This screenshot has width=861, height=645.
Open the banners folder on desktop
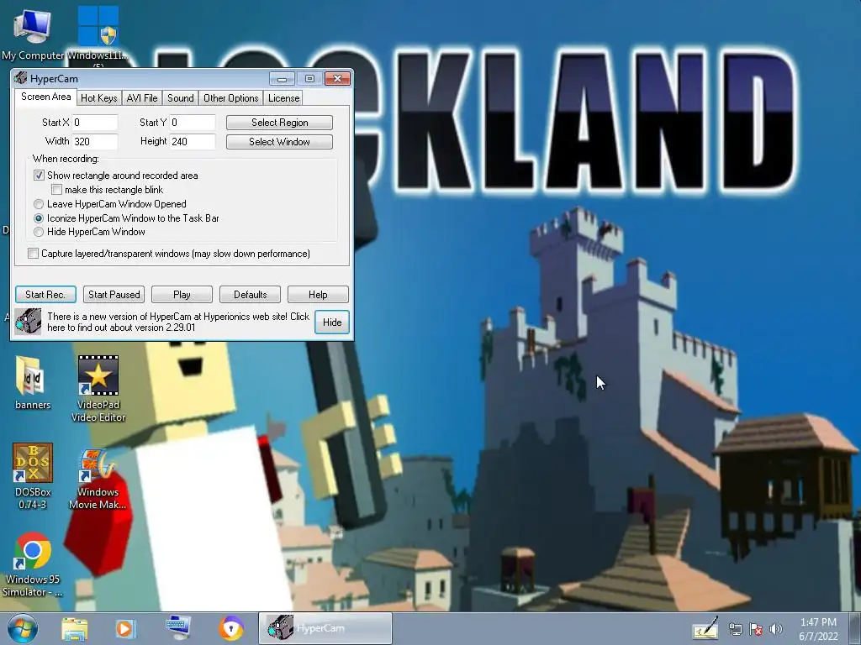pyautogui.click(x=33, y=382)
